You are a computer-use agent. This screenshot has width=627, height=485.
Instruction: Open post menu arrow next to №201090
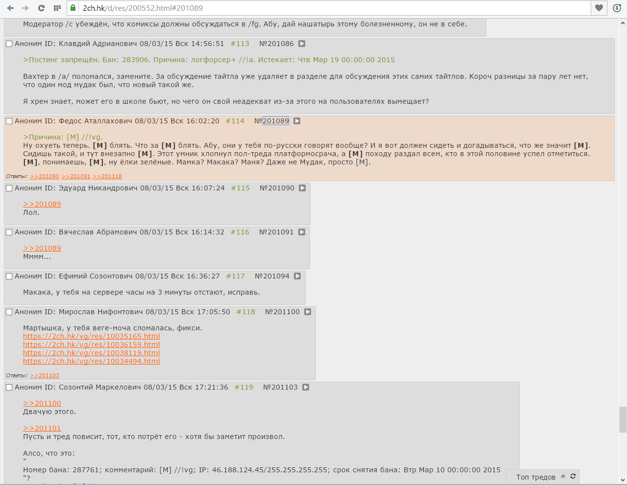click(302, 188)
